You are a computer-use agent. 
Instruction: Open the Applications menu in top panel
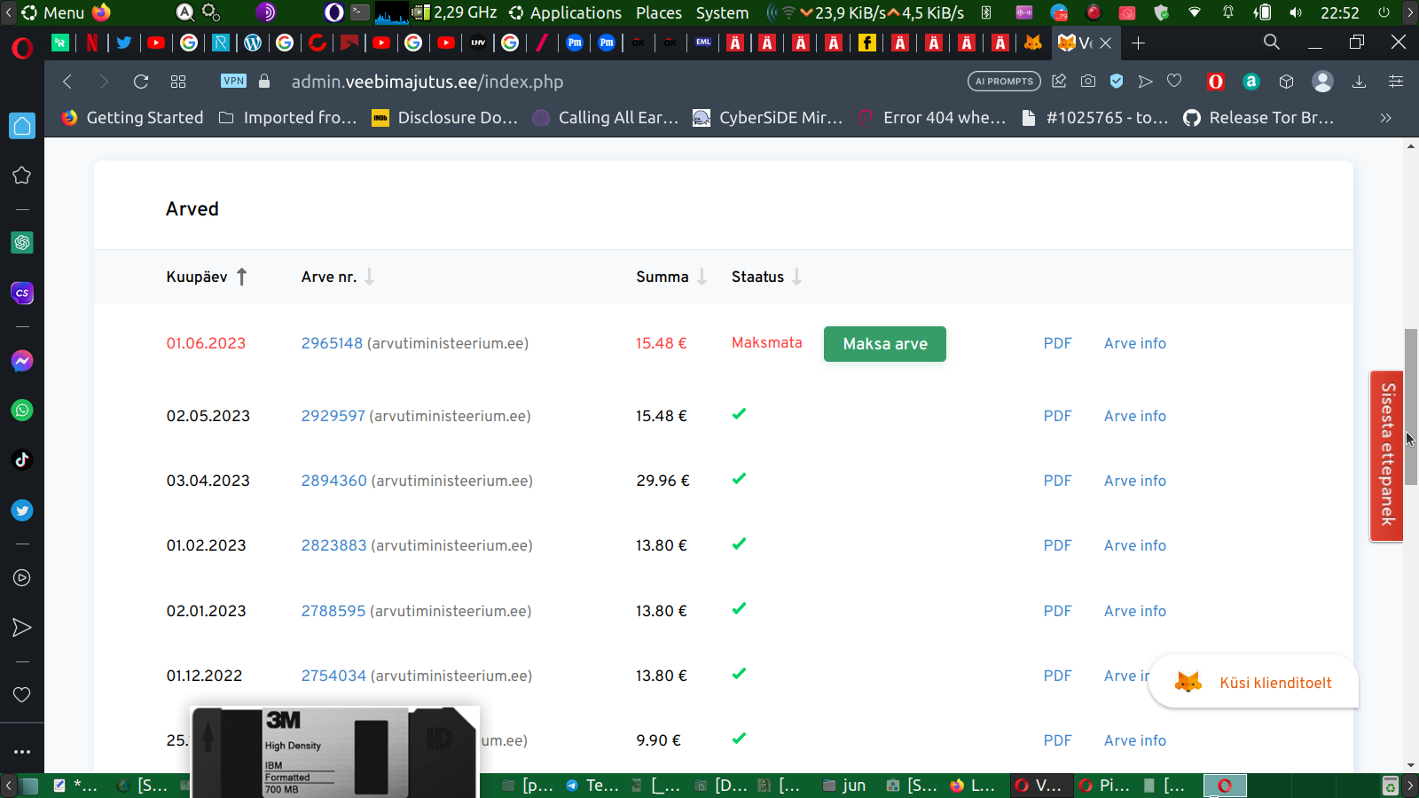(575, 12)
